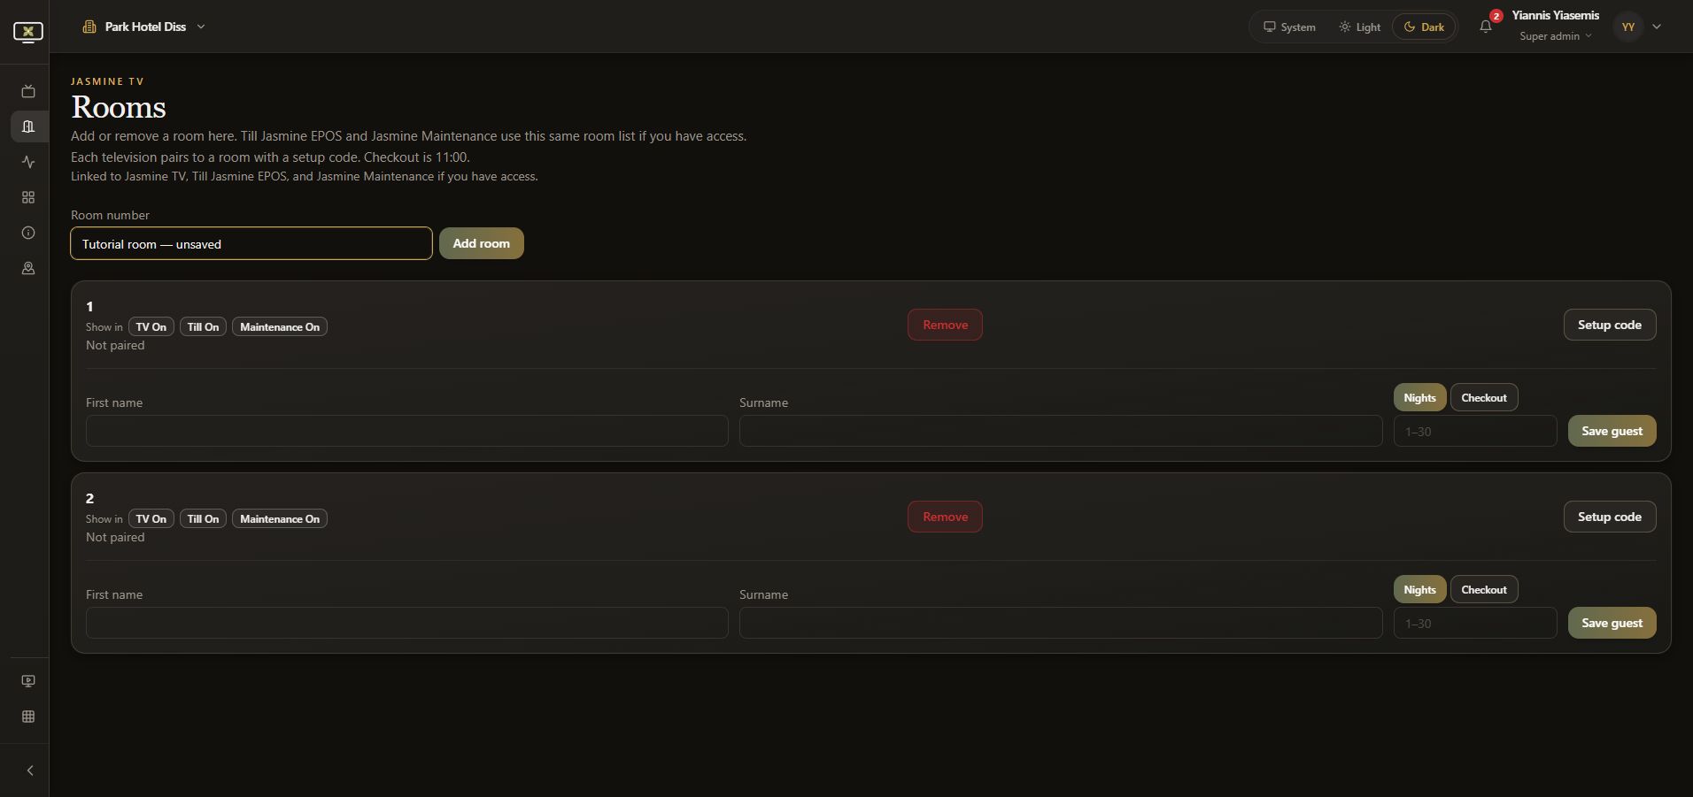The width and height of the screenshot is (1693, 797).
Task: Select the Nights tab for room 1
Action: click(x=1419, y=398)
